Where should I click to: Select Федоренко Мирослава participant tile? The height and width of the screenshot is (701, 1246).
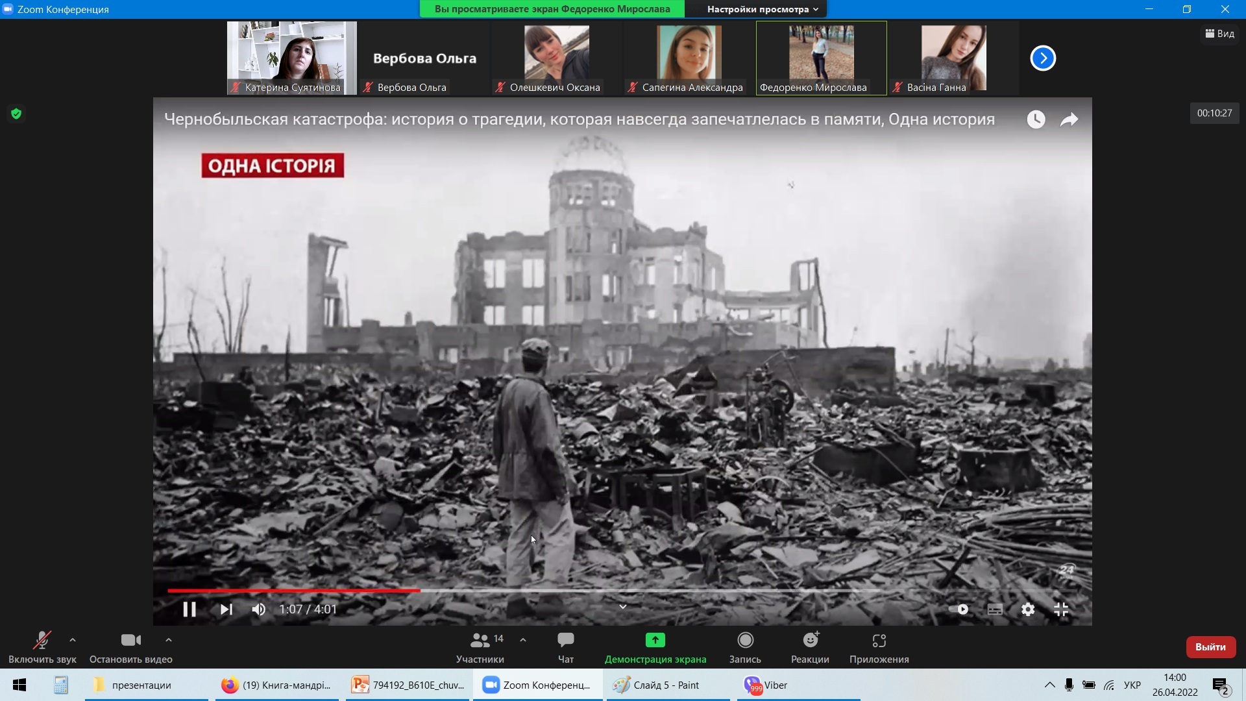click(822, 58)
